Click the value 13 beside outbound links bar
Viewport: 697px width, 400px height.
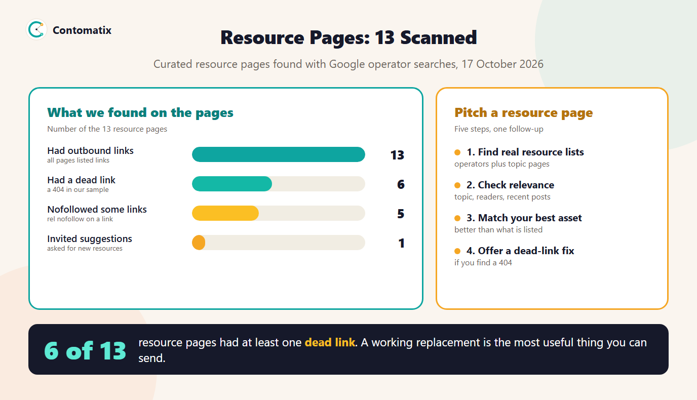(x=397, y=155)
